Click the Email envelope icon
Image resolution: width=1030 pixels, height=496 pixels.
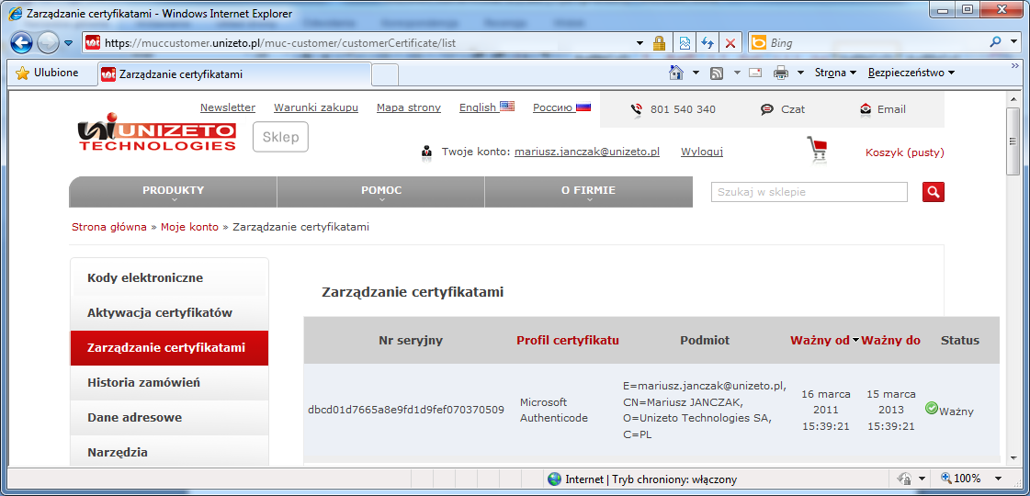tap(866, 109)
